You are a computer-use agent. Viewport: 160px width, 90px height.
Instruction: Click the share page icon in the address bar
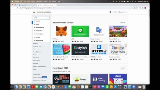coord(134,8)
